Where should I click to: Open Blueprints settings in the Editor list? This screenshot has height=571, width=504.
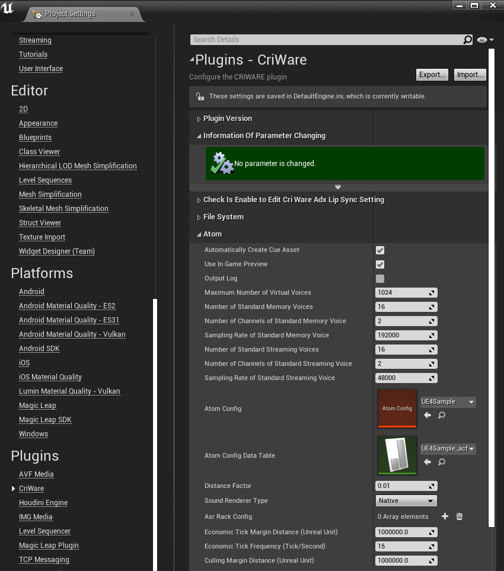[35, 138]
